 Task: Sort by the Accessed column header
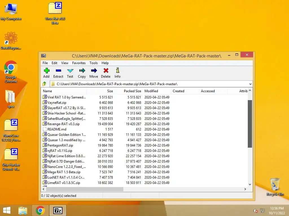[213, 91]
